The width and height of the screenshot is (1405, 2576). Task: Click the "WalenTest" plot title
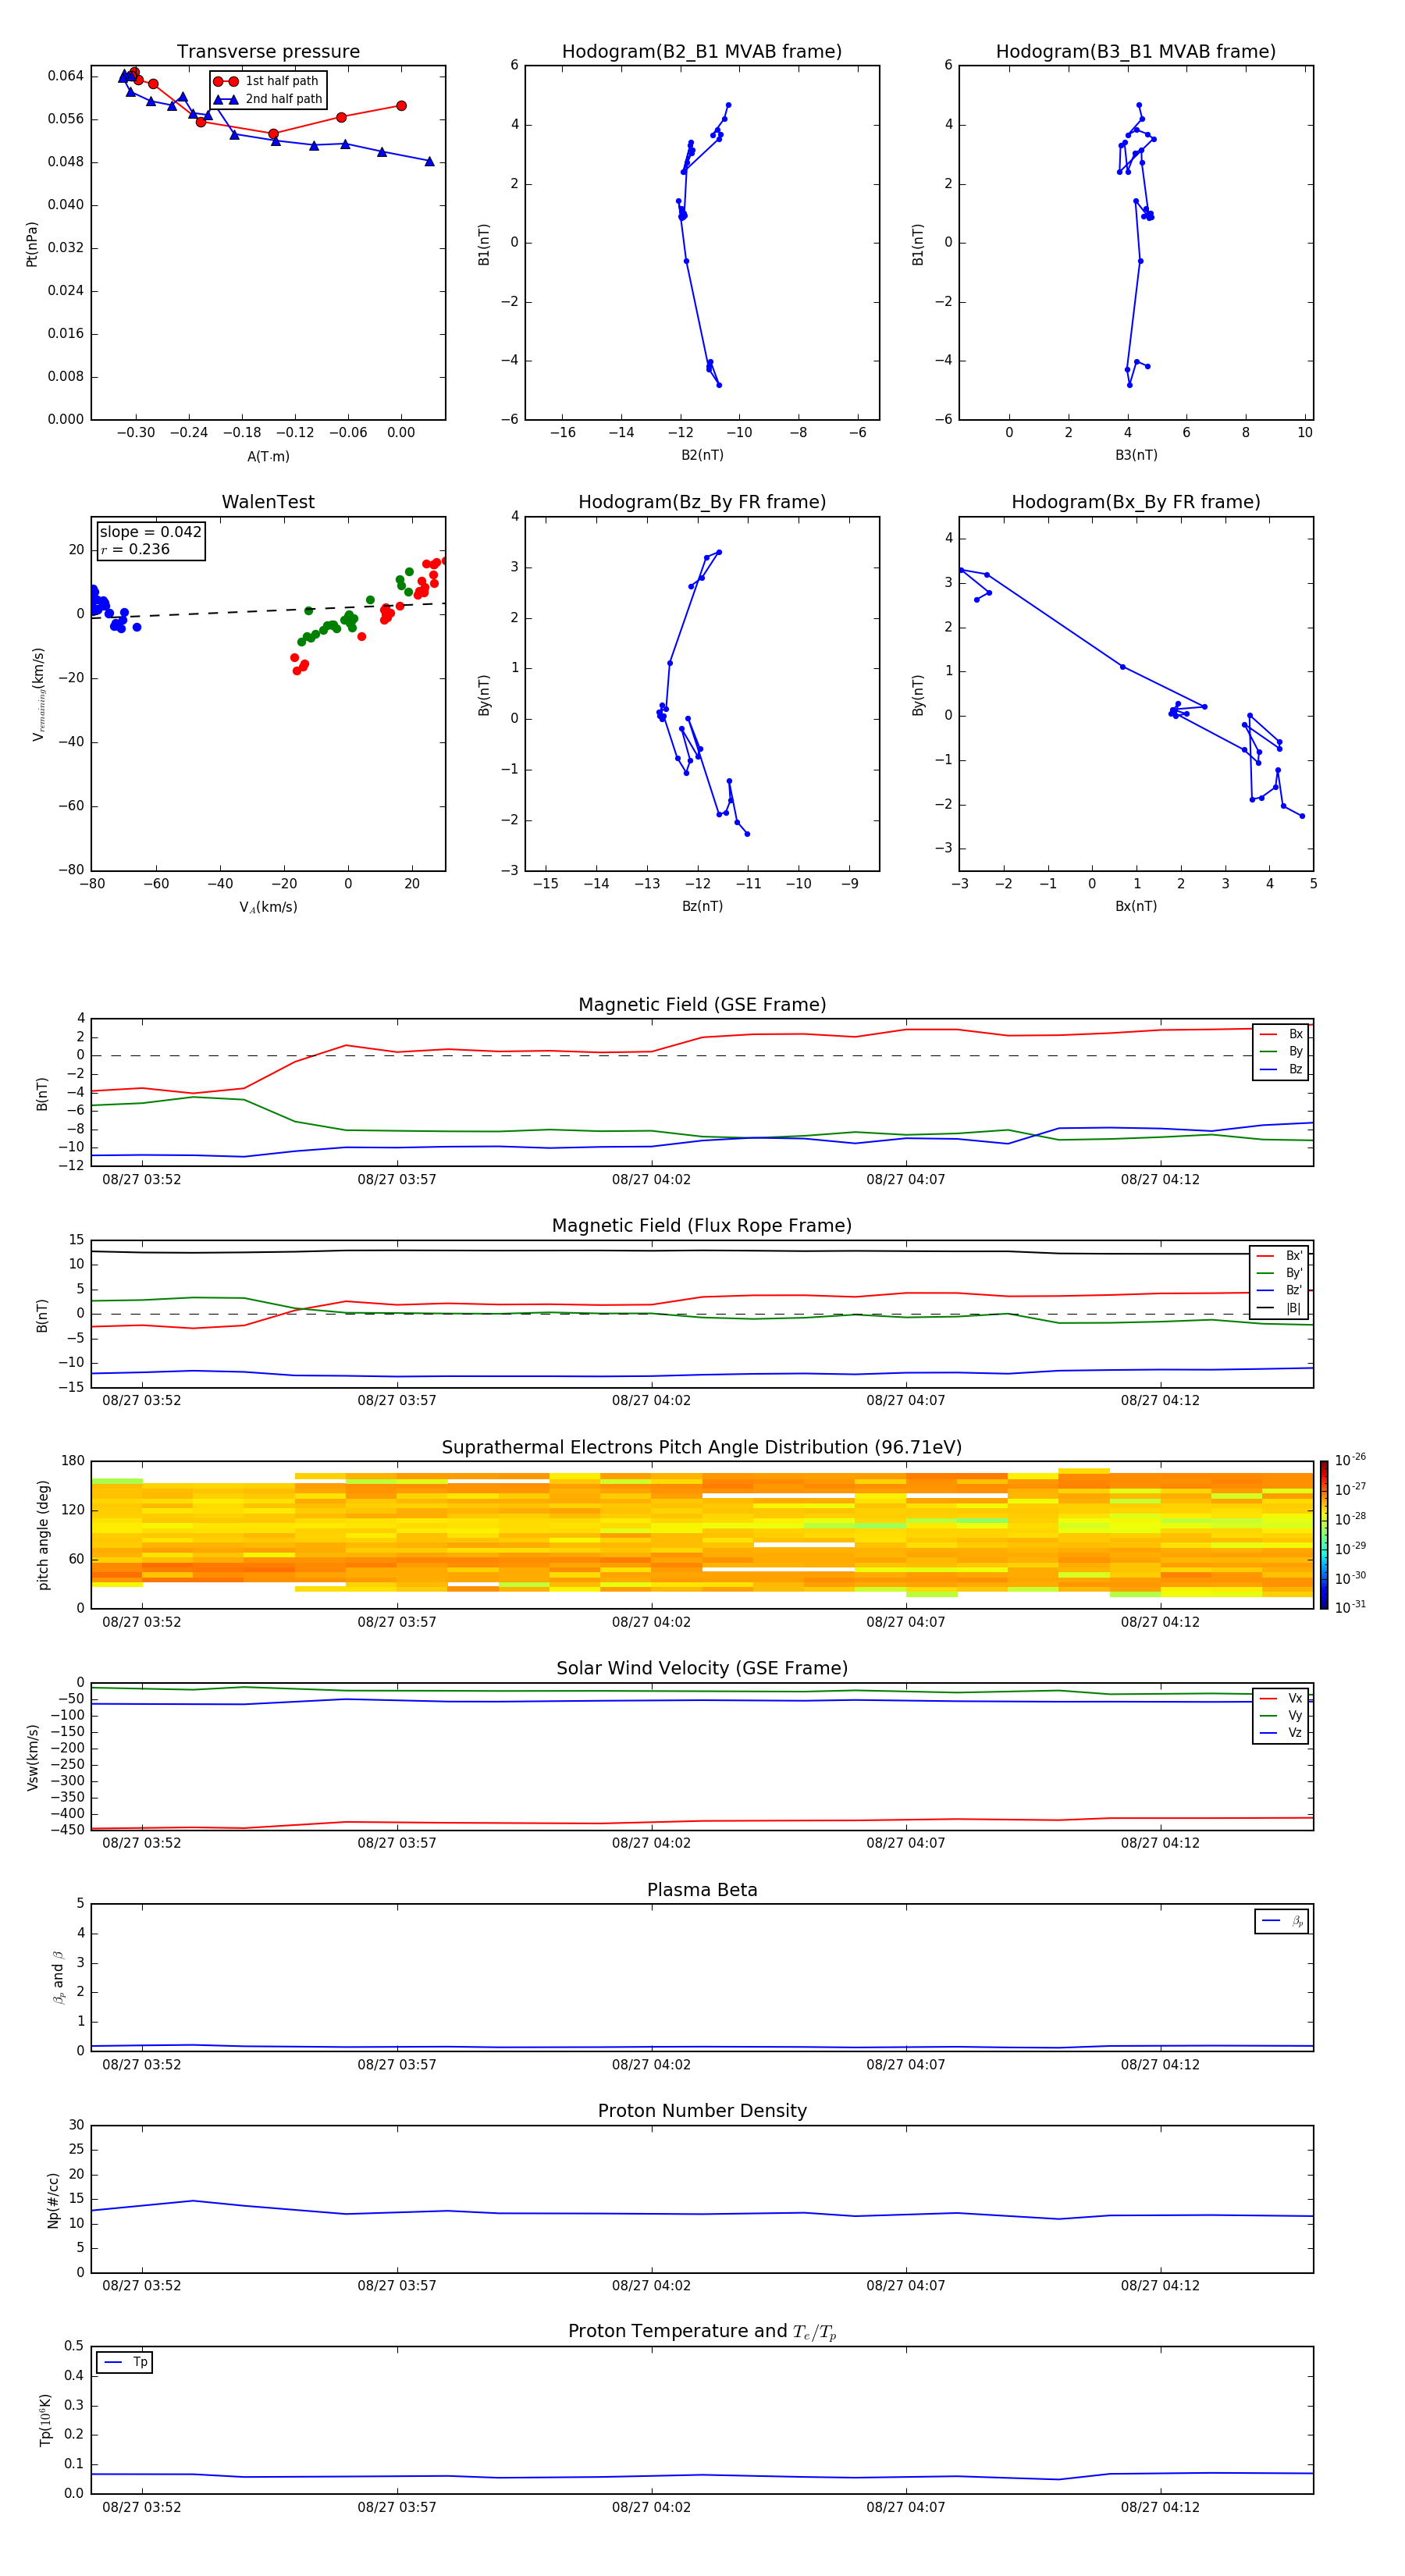coord(268,502)
